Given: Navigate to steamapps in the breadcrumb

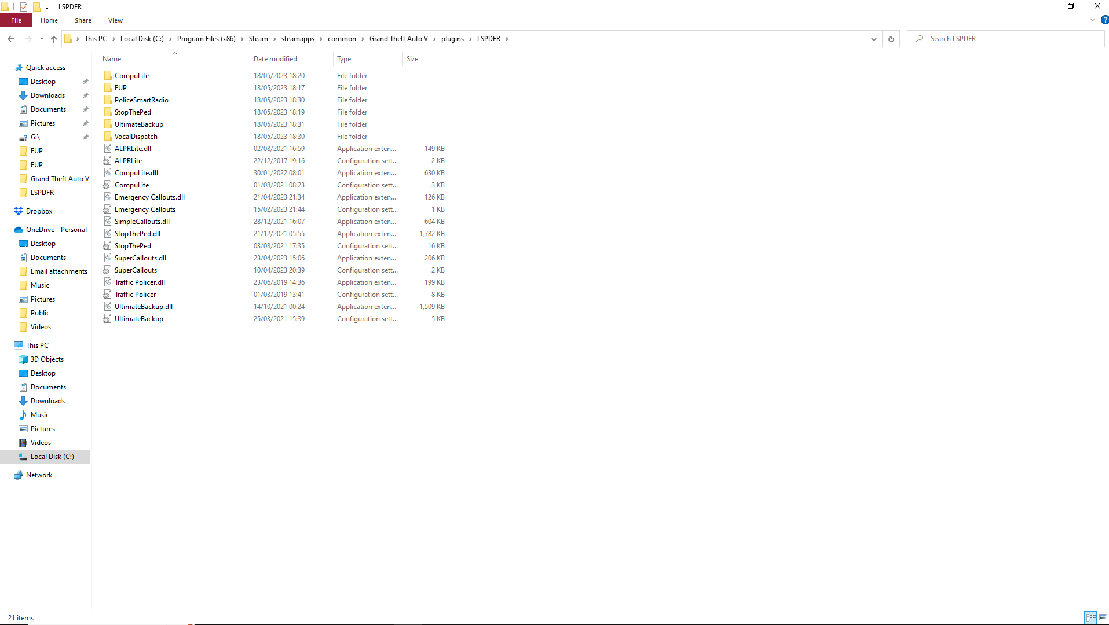Looking at the screenshot, I should click(x=298, y=39).
